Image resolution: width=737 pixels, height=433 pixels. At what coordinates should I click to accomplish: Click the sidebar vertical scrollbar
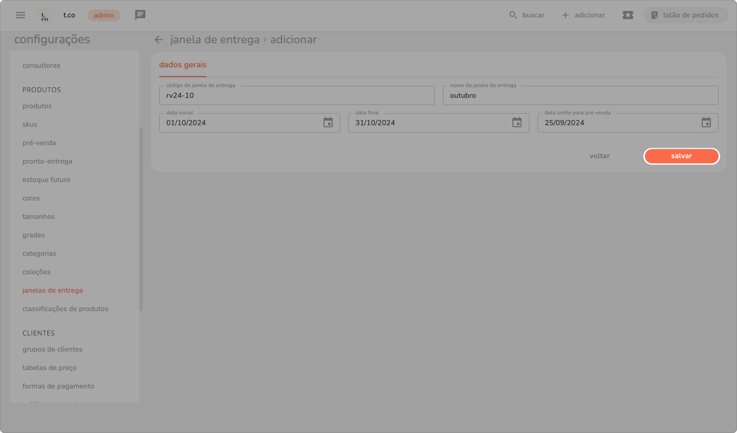tap(141, 218)
